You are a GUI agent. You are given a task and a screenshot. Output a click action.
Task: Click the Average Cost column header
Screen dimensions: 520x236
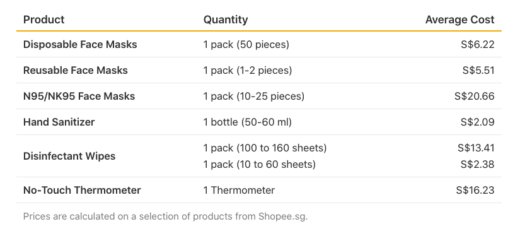tap(460, 20)
